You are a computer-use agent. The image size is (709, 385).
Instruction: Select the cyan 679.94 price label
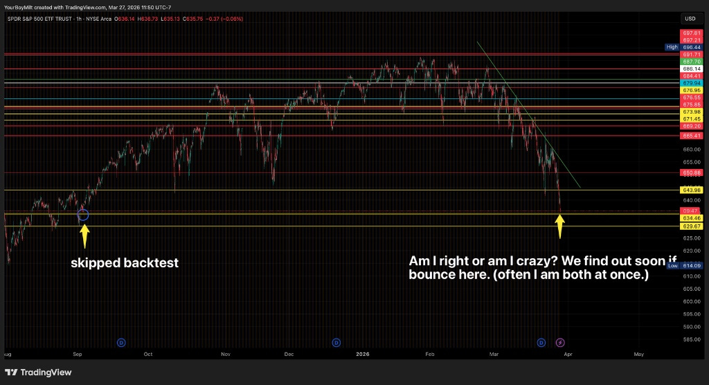(692, 83)
